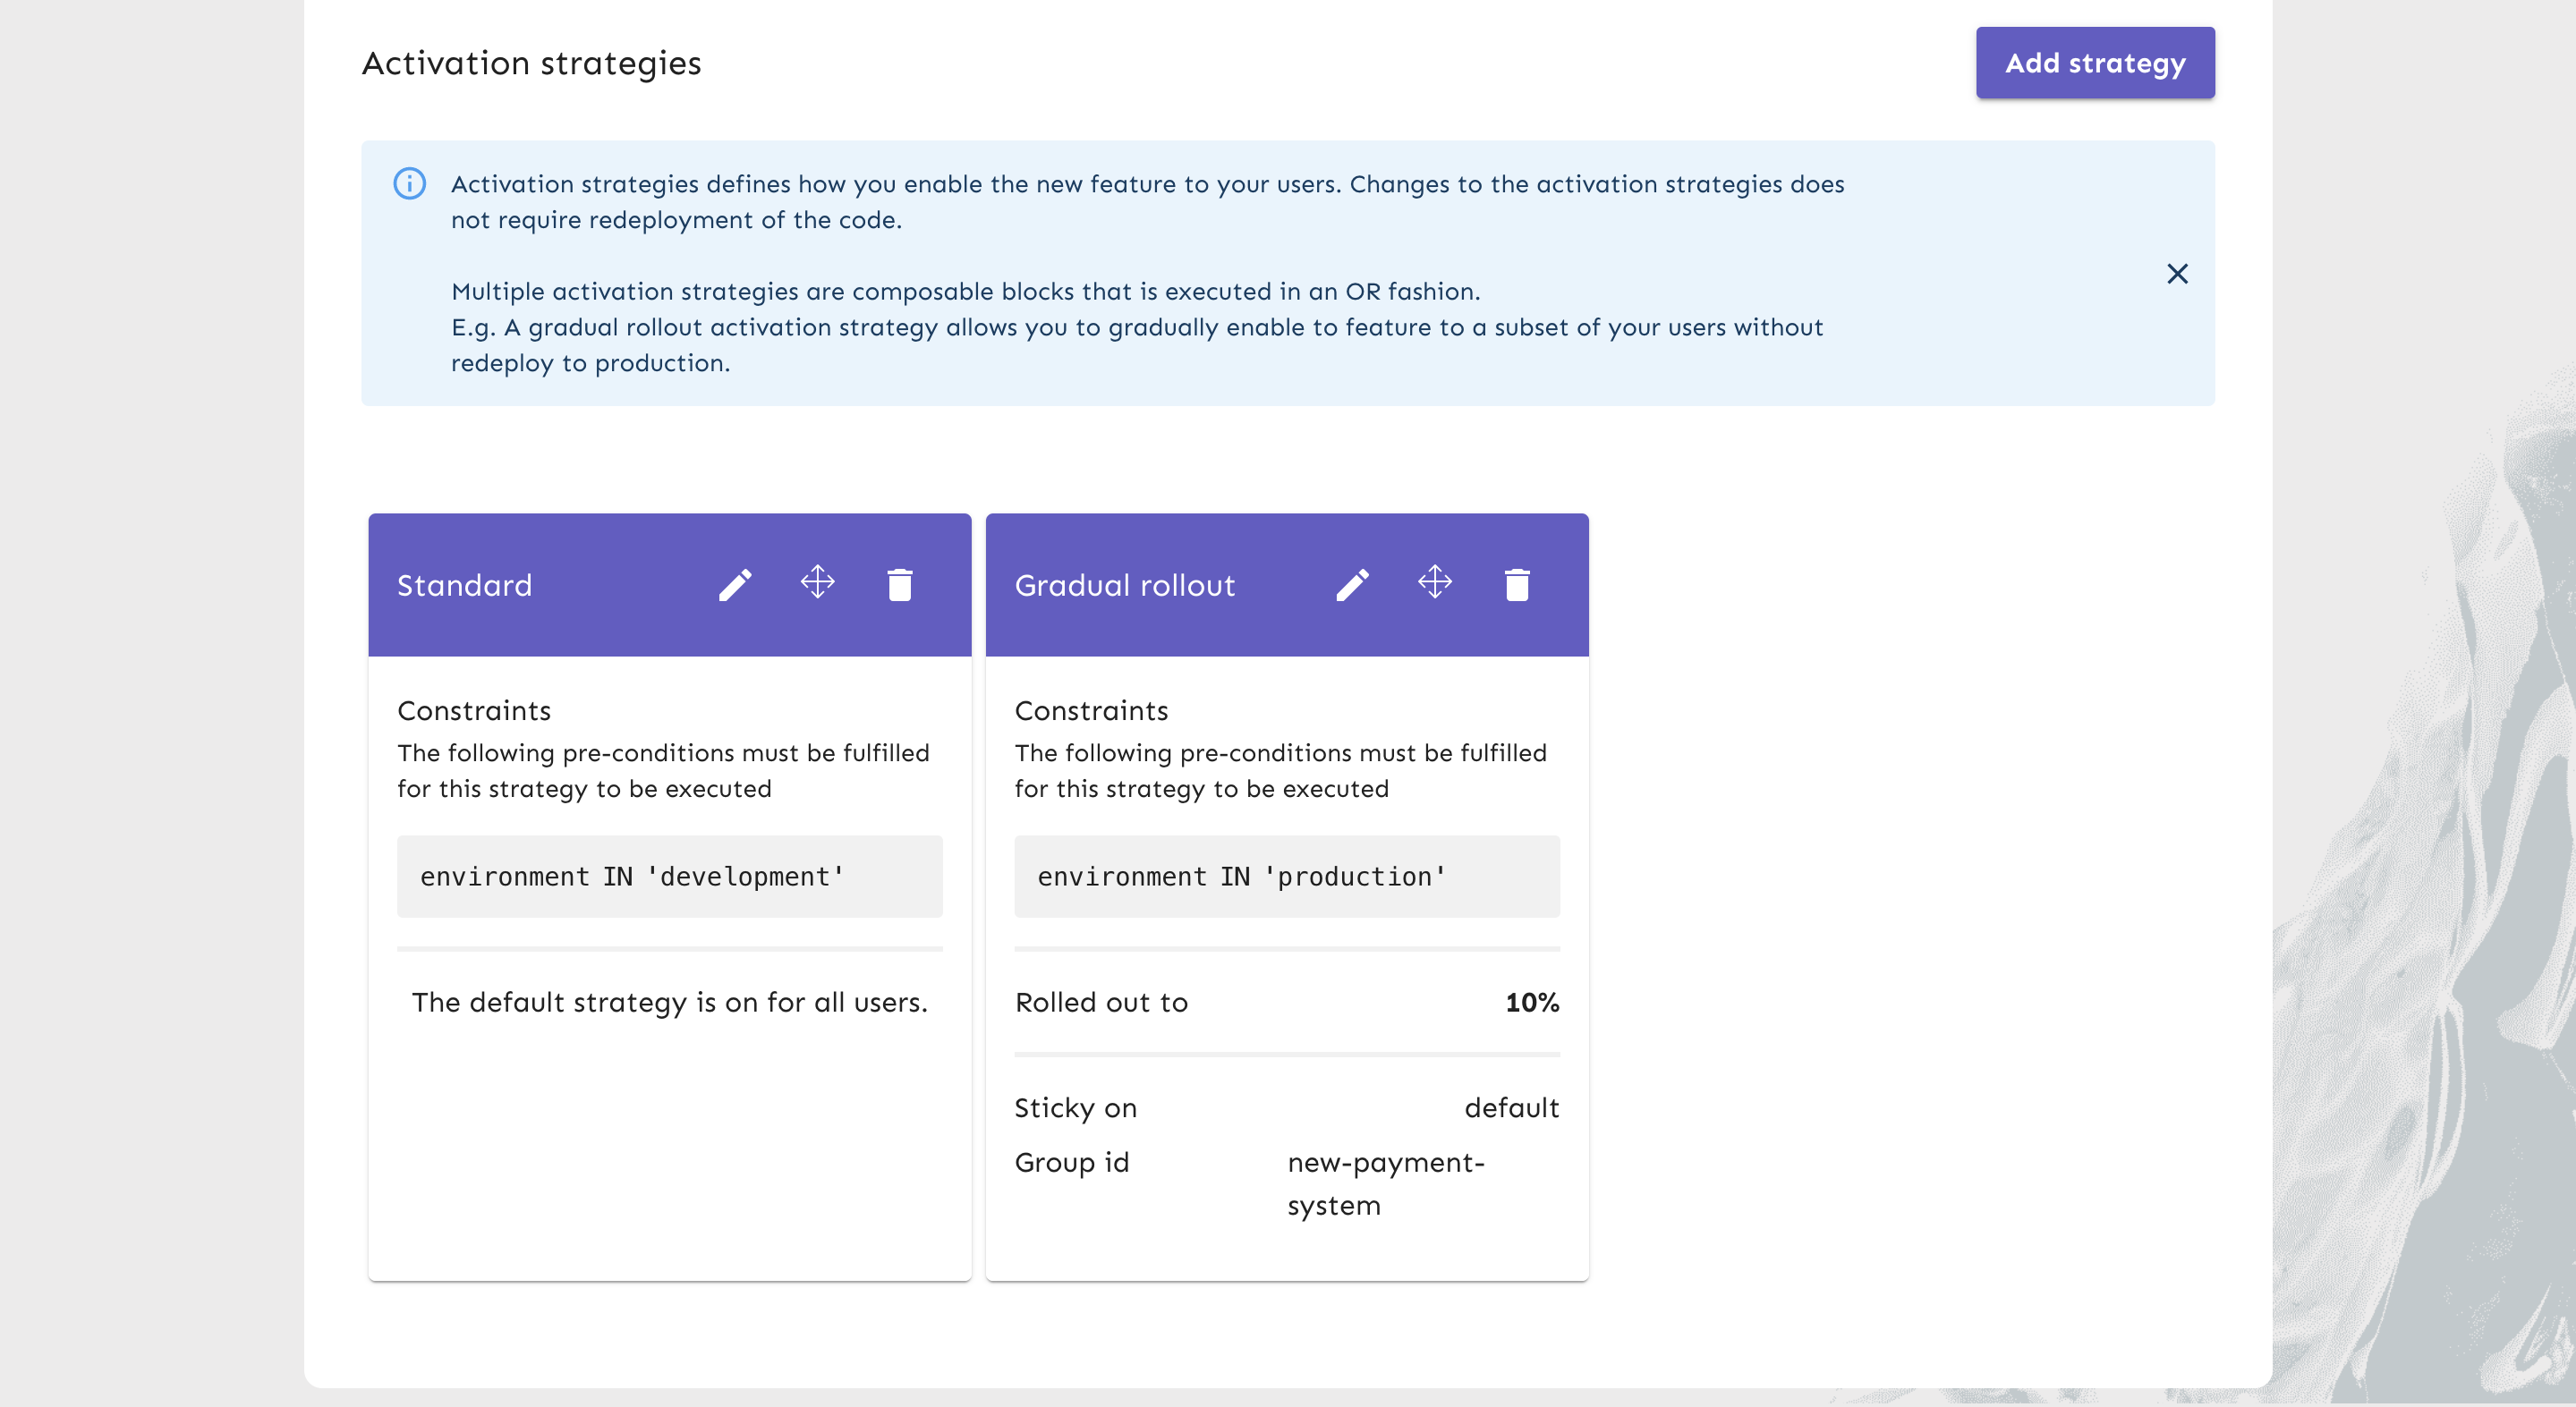This screenshot has width=2576, height=1407.
Task: Click the Rolled out to label
Action: click(1101, 1002)
